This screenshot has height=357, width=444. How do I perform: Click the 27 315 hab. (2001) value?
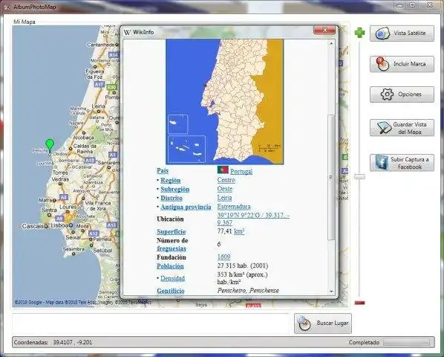coord(243,266)
